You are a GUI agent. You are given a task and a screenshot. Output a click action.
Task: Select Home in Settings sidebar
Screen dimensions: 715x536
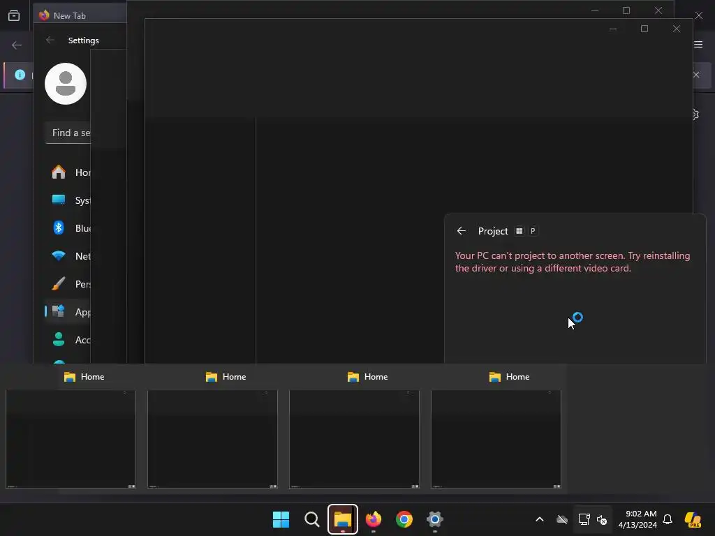pos(68,172)
